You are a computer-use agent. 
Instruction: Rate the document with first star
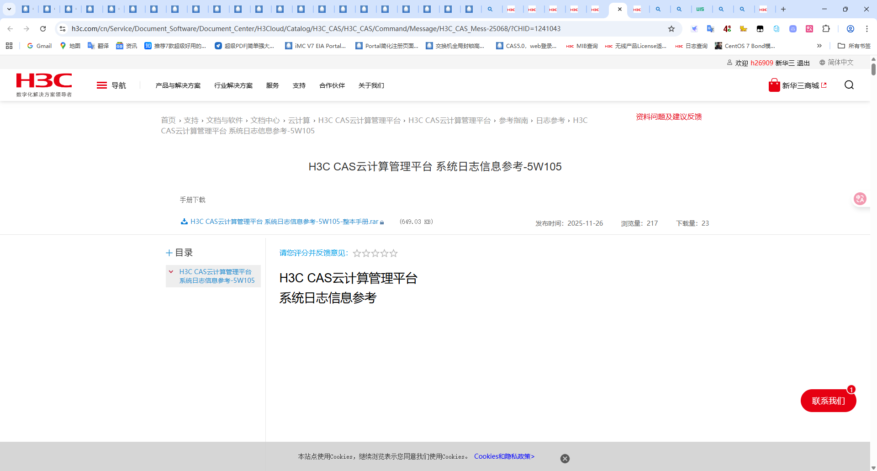[x=357, y=253]
